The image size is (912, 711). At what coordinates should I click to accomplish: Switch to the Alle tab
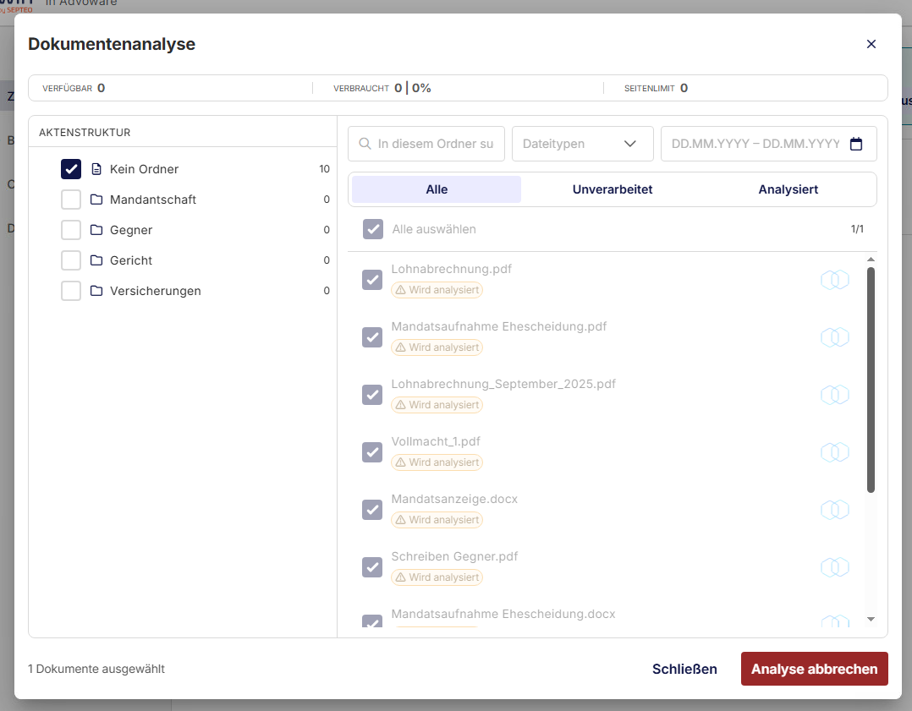437,189
